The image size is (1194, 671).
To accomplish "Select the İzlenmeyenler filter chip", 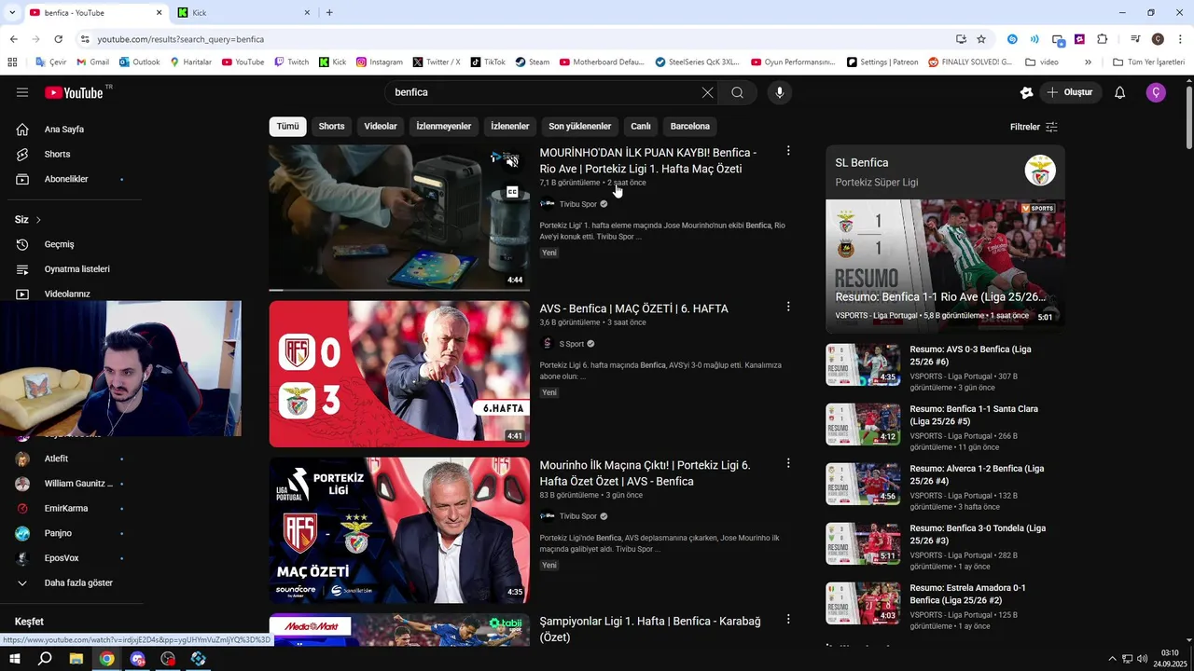I will (444, 126).
